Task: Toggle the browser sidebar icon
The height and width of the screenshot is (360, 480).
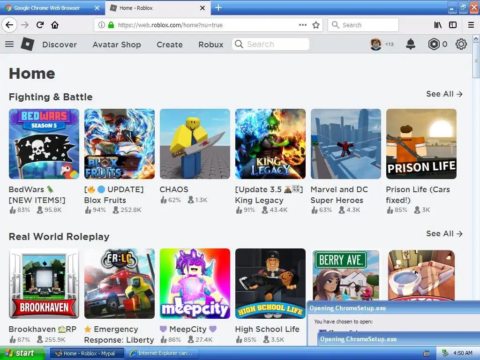Action: (x=453, y=25)
